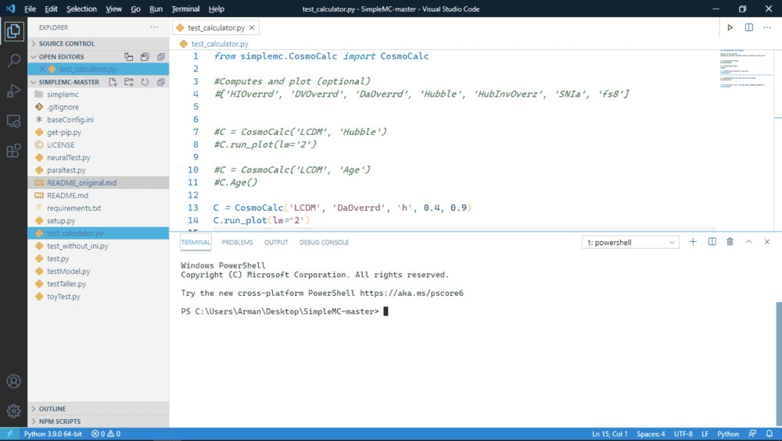782x441 pixels.
Task: Open Accounts menu in activity bar
Action: point(13,381)
